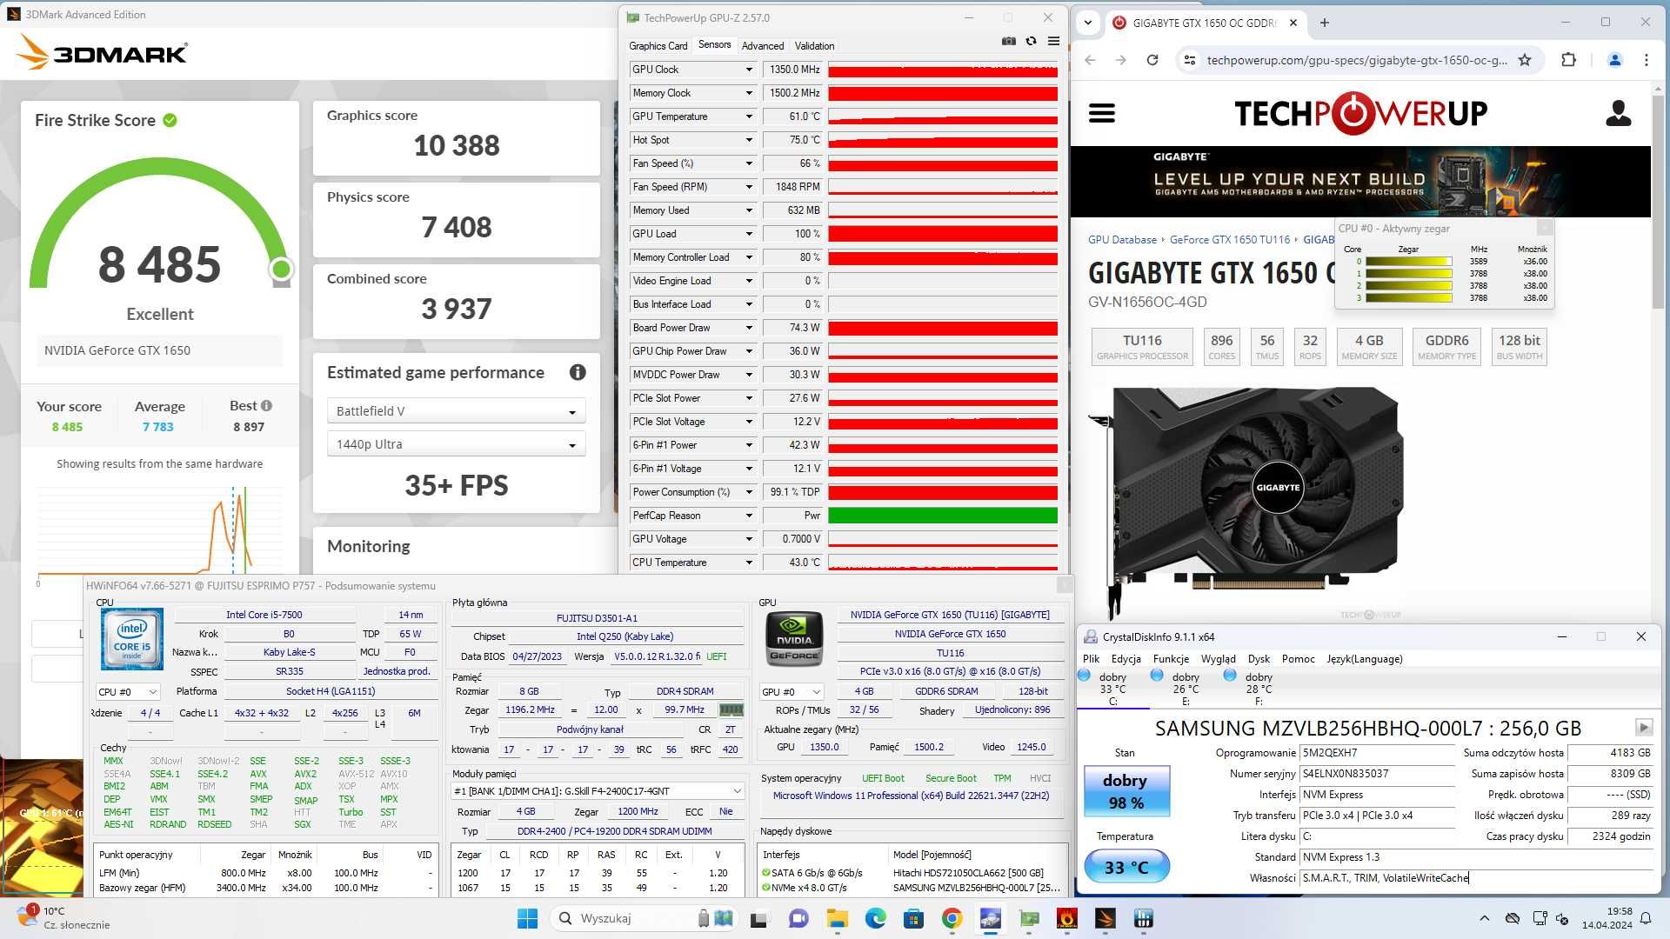Open Microsoft Edge from the taskbar
This screenshot has height=939, width=1670.
(875, 918)
